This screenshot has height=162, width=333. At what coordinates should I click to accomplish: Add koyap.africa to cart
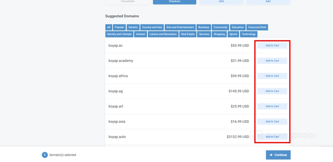(x=272, y=76)
